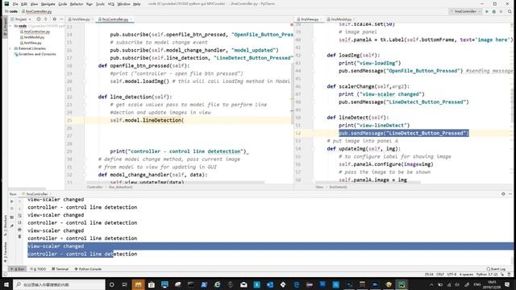The image size is (516, 290).
Task: Toggle the Structure side tool stripe button
Action: 5,226
